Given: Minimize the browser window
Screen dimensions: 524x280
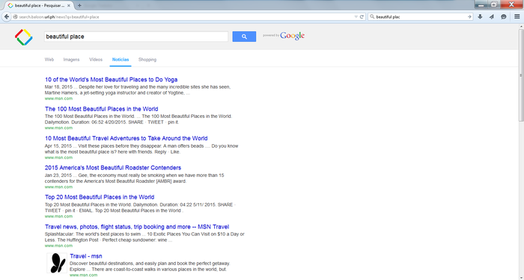Looking at the screenshot, I should [x=481, y=4].
